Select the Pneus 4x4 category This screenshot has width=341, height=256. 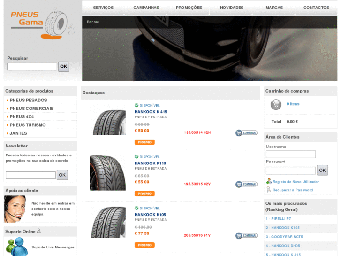(x=22, y=117)
